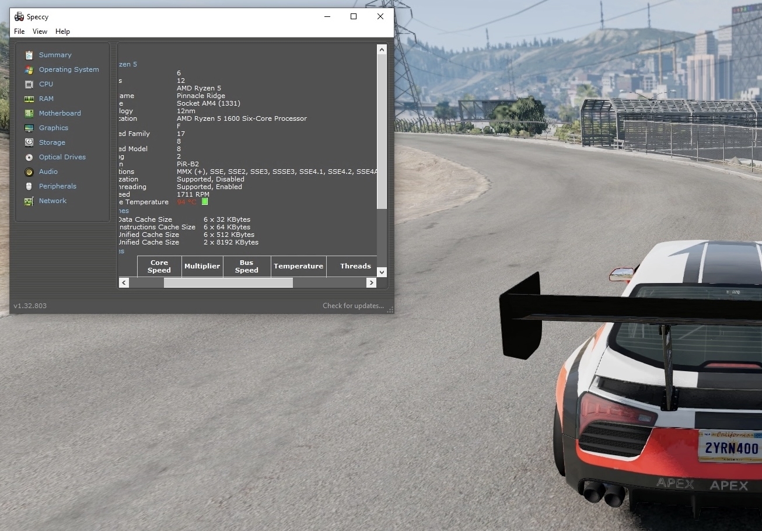The width and height of the screenshot is (762, 531).
Task: Open the Optical Drives section
Action: [62, 157]
